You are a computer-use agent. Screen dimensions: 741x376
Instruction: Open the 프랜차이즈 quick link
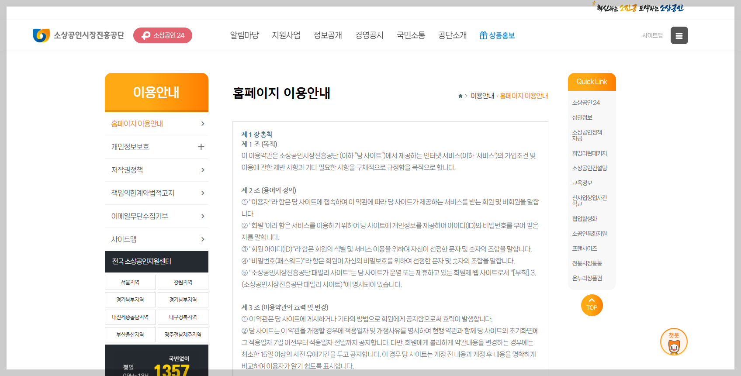pos(585,248)
